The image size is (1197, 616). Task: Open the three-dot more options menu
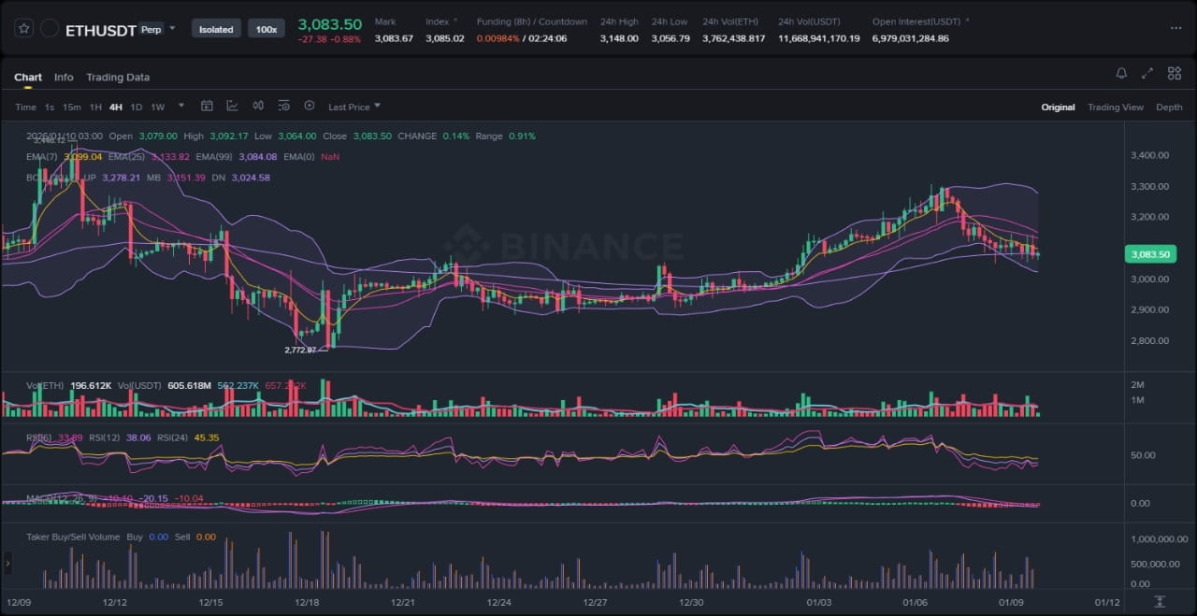click(x=1175, y=29)
